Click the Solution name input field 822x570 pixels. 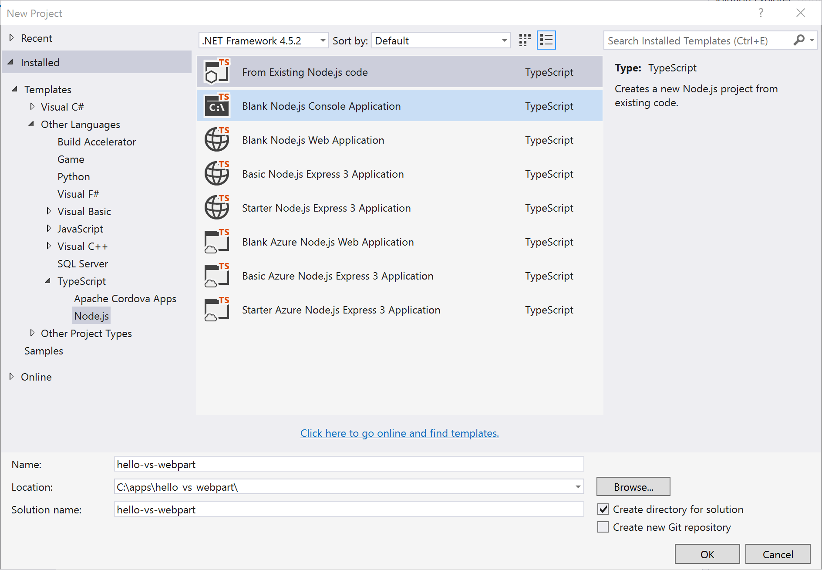pos(349,509)
